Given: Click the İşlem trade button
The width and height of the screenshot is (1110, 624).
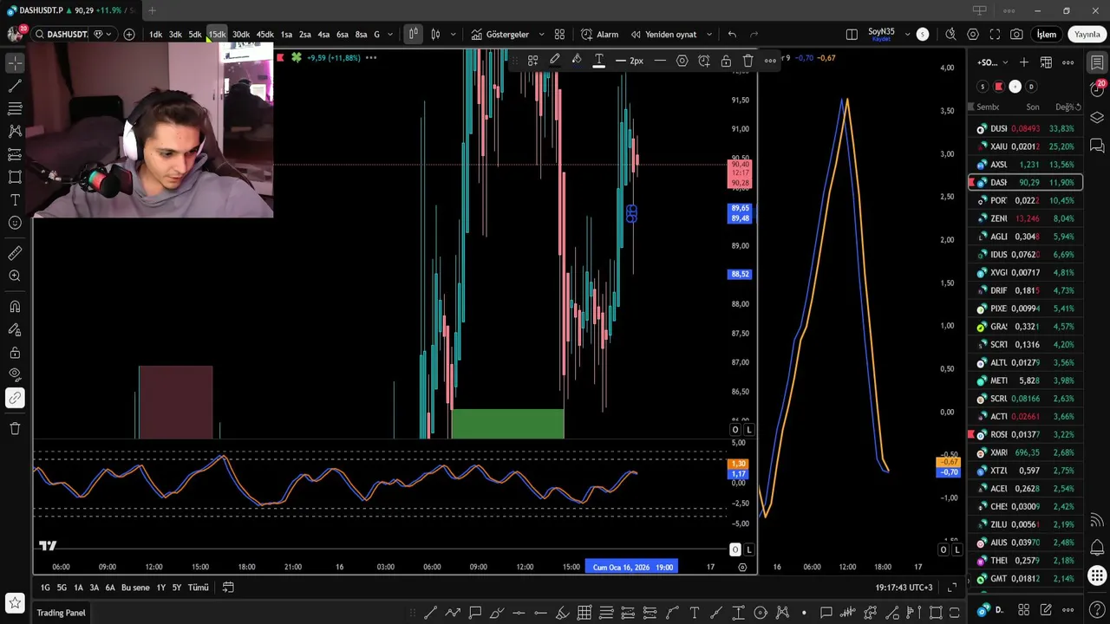Looking at the screenshot, I should point(1047,35).
